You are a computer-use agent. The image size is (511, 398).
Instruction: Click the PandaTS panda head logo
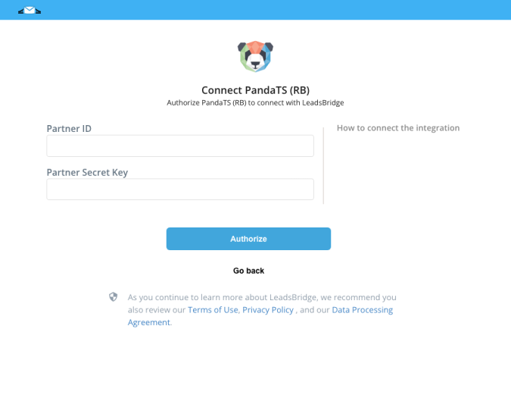click(255, 56)
